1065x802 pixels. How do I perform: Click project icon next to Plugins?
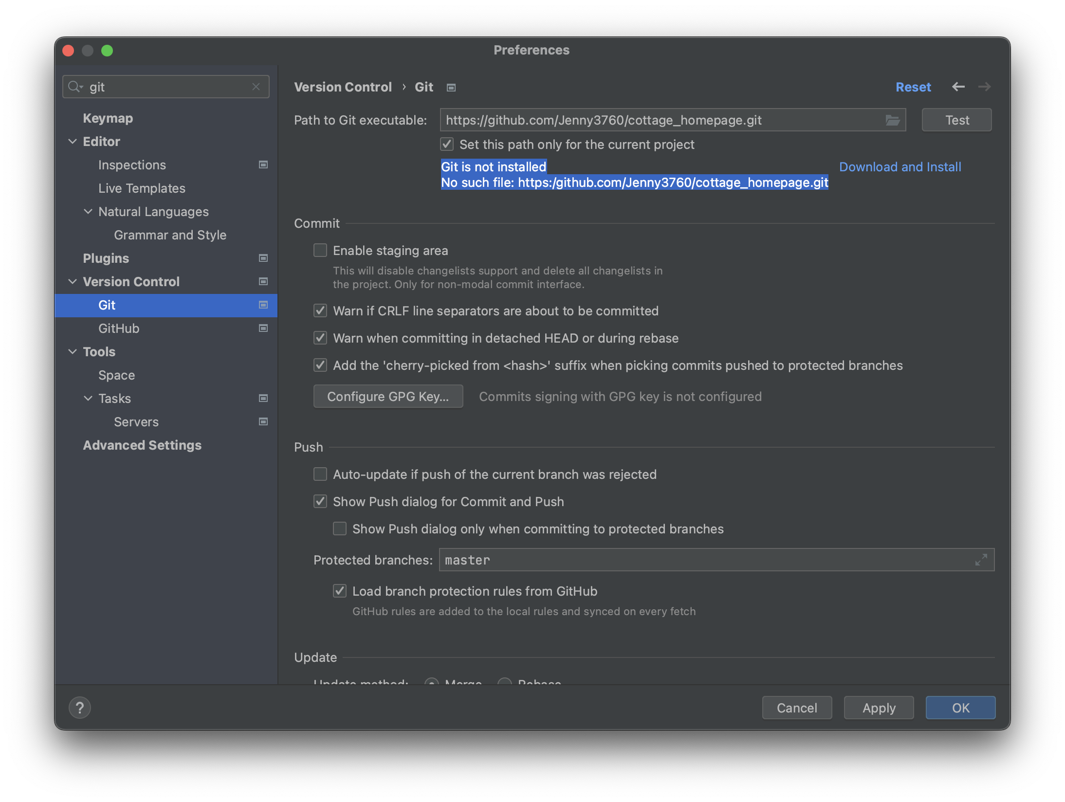[x=263, y=258]
